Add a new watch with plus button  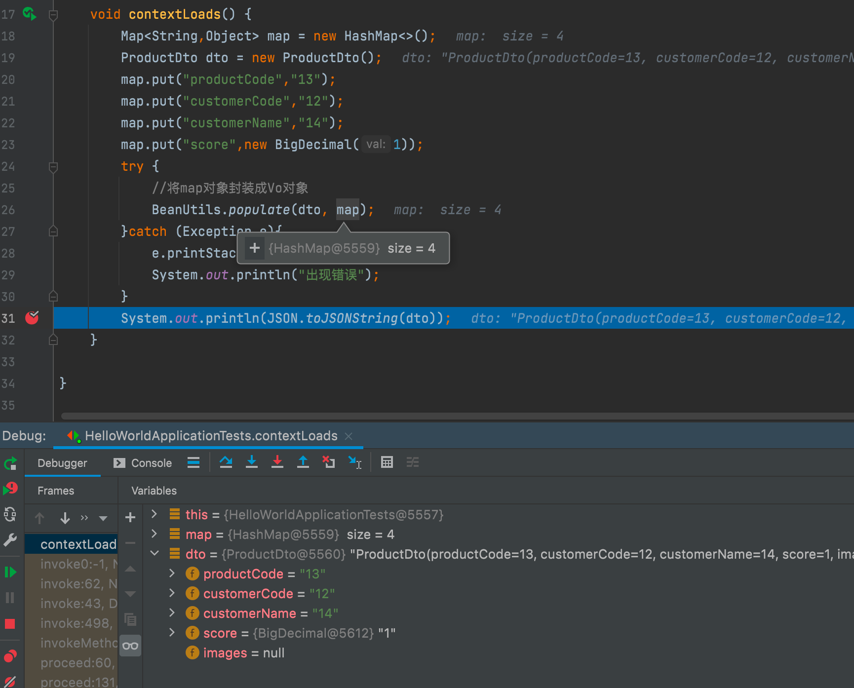(x=130, y=517)
